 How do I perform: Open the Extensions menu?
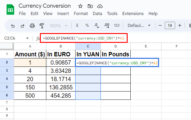click(133, 13)
